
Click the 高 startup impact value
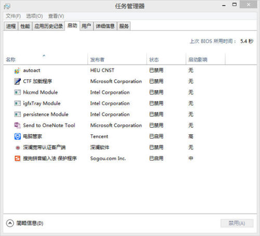click(x=191, y=136)
